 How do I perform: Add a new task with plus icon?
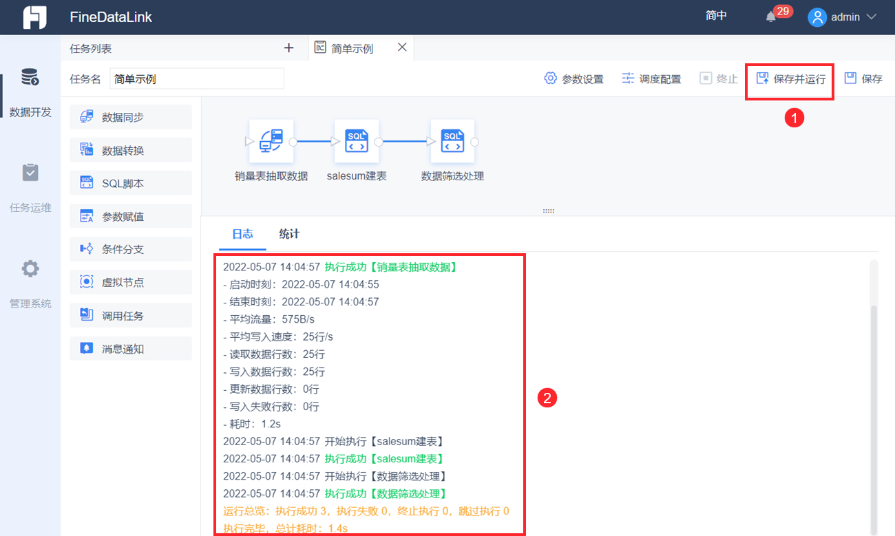289,47
